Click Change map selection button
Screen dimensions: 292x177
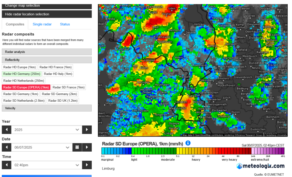(x=47, y=5)
